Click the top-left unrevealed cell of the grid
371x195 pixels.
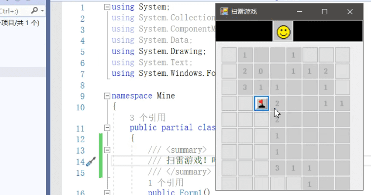pyautogui.click(x=229, y=55)
